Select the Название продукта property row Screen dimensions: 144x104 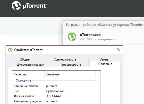tap(56, 101)
